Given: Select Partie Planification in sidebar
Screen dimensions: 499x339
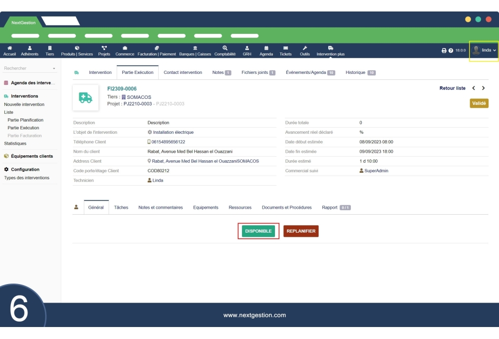Looking at the screenshot, I should click(x=25, y=120).
